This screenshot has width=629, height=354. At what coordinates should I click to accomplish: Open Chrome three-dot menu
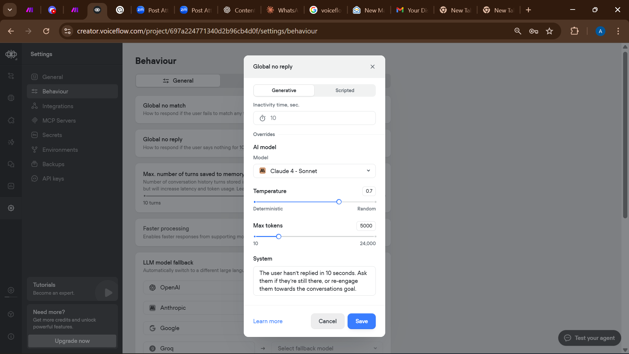click(x=618, y=31)
